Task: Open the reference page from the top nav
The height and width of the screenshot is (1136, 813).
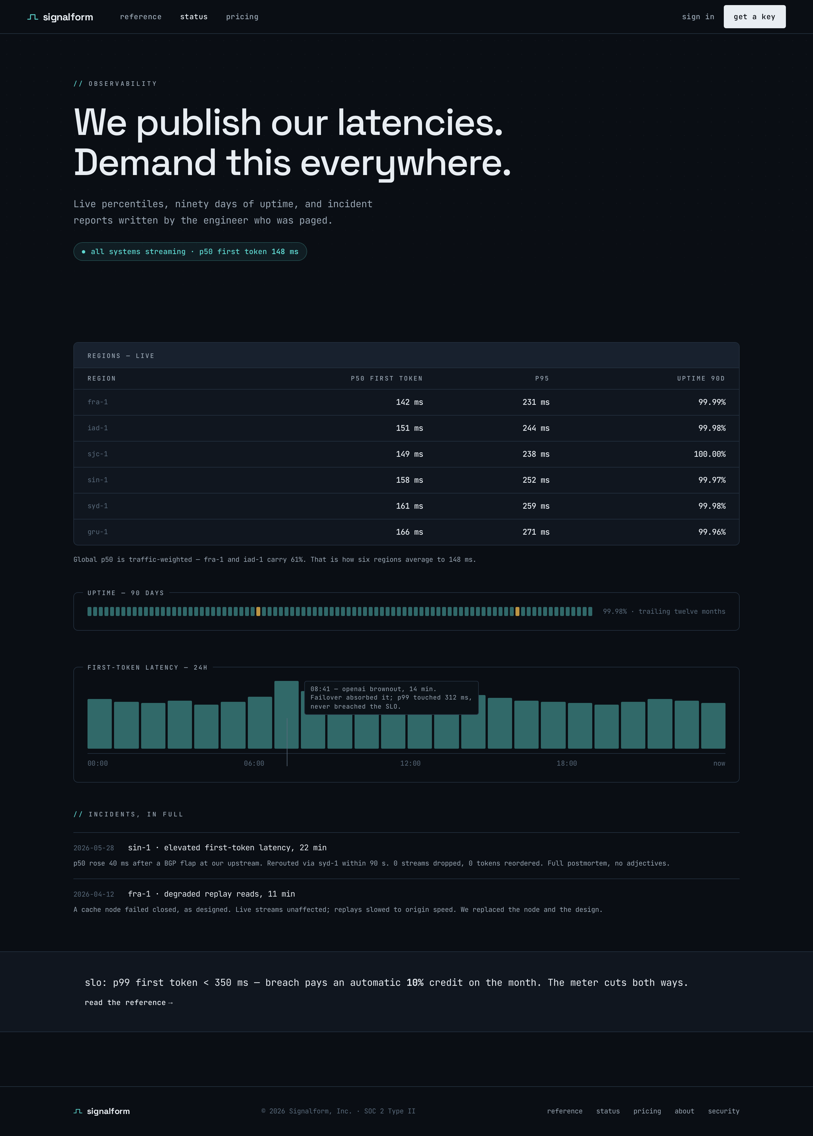Action: [x=141, y=17]
